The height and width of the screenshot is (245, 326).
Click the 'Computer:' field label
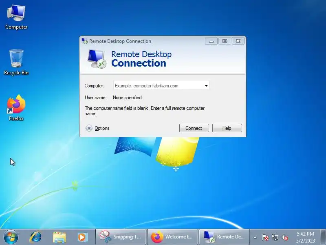(95, 86)
